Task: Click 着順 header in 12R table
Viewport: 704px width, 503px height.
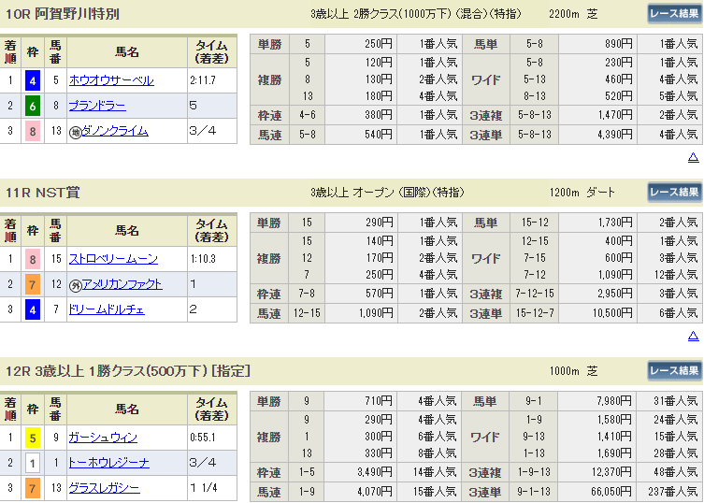Action: point(10,410)
